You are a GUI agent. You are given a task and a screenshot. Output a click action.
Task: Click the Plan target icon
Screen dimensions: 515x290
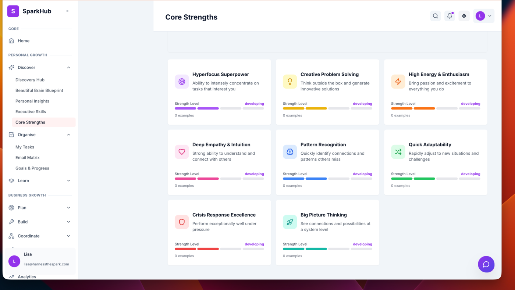pos(11,208)
